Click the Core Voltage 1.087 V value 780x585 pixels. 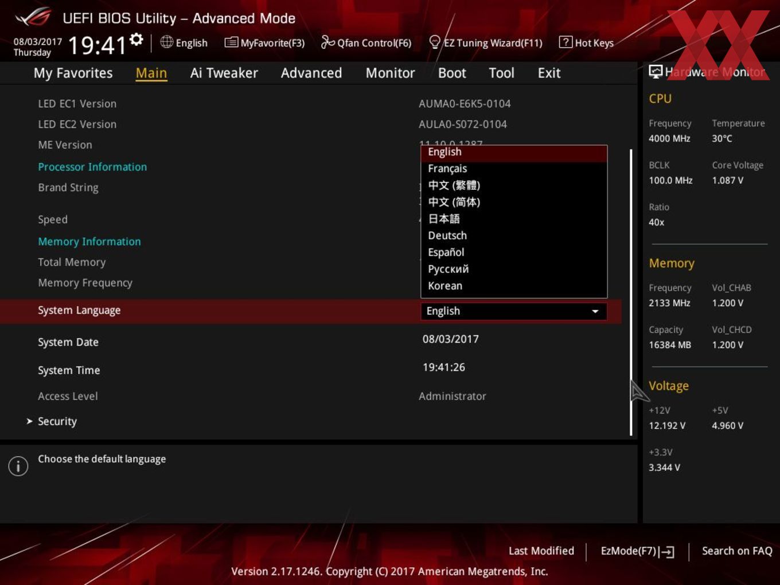(728, 180)
